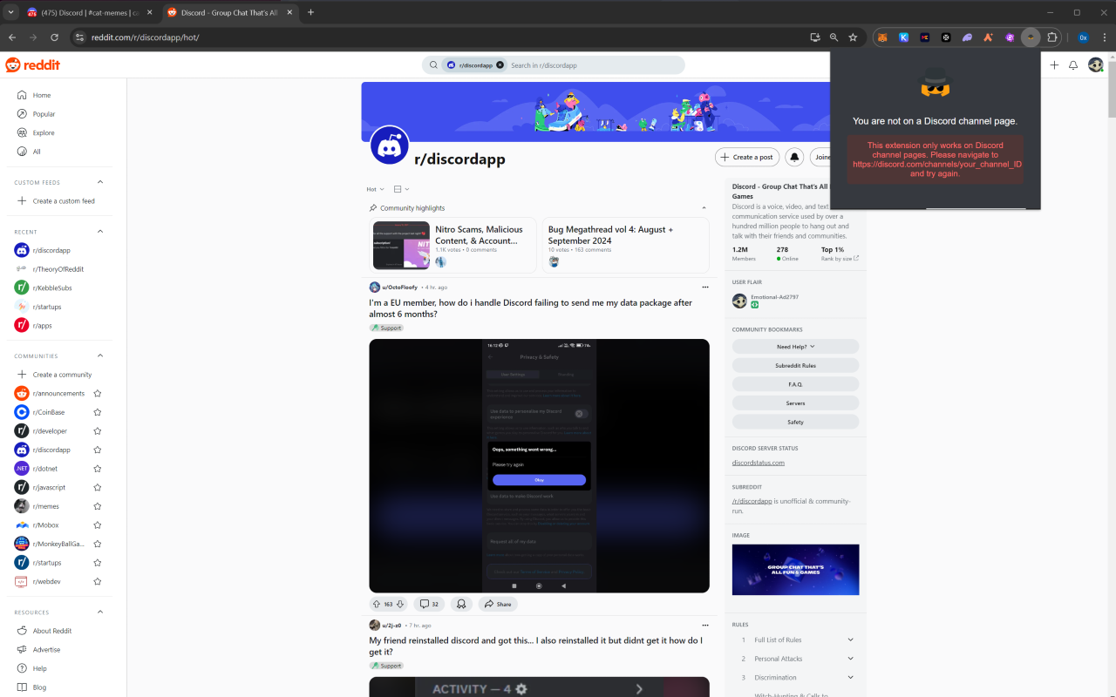Screen dimensions: 1116x697
Task: Open Reddit user avatar menu
Action: point(1096,65)
